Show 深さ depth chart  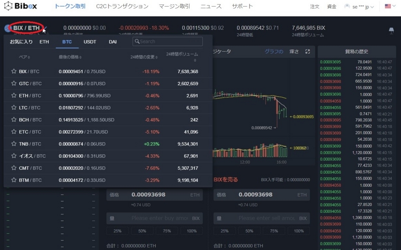294,52
